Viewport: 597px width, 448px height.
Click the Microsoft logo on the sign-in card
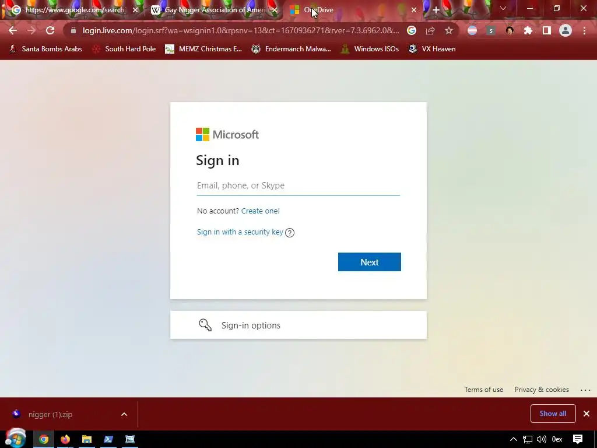point(227,135)
